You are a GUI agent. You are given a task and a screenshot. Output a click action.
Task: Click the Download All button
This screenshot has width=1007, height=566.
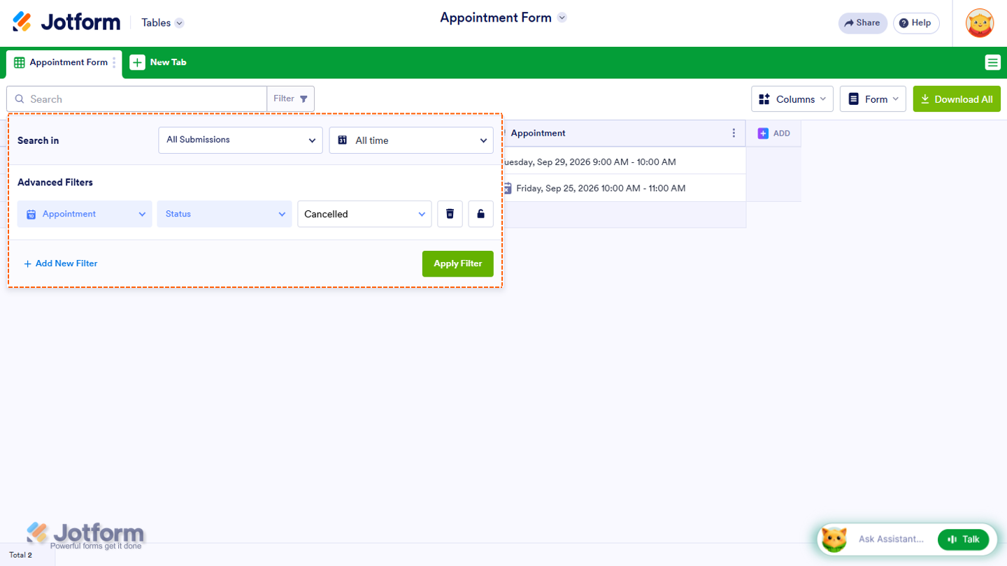957,99
